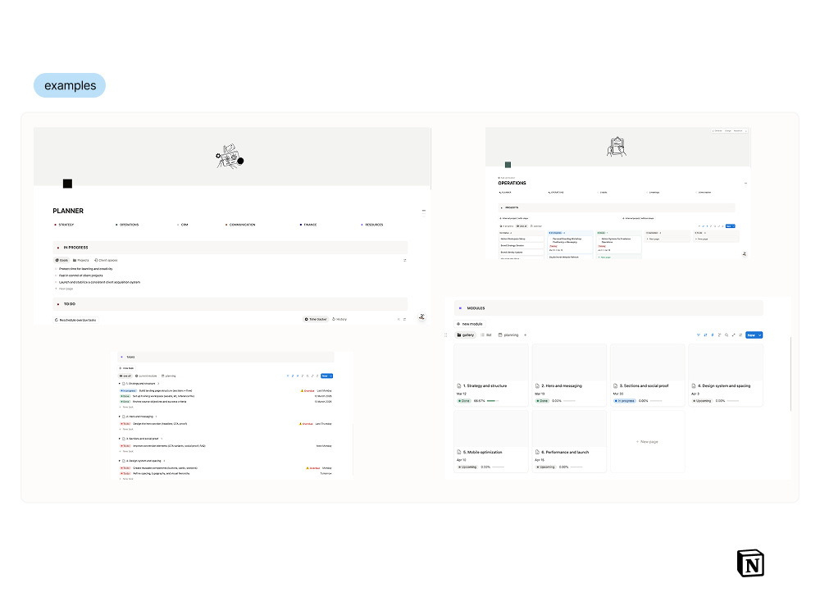Click the black square page icon of Planner
This screenshot has width=820, height=615.
(67, 184)
